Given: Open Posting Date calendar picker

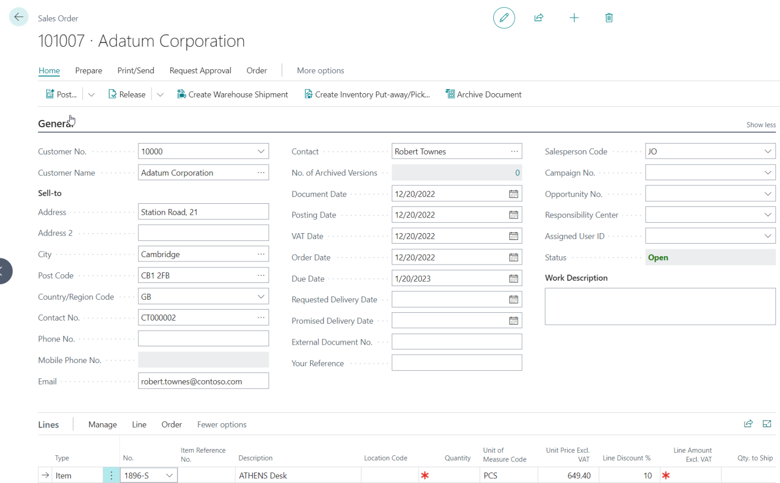Looking at the screenshot, I should coord(514,215).
